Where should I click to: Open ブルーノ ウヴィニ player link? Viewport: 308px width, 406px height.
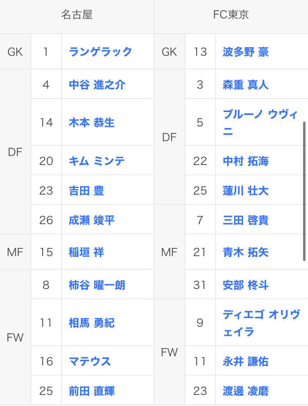(260, 122)
